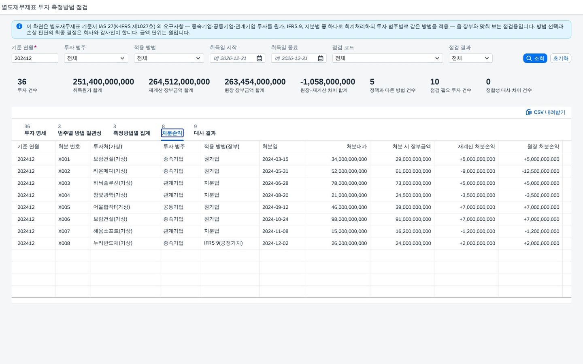Expand the 투자 범주 dropdown

(96, 58)
